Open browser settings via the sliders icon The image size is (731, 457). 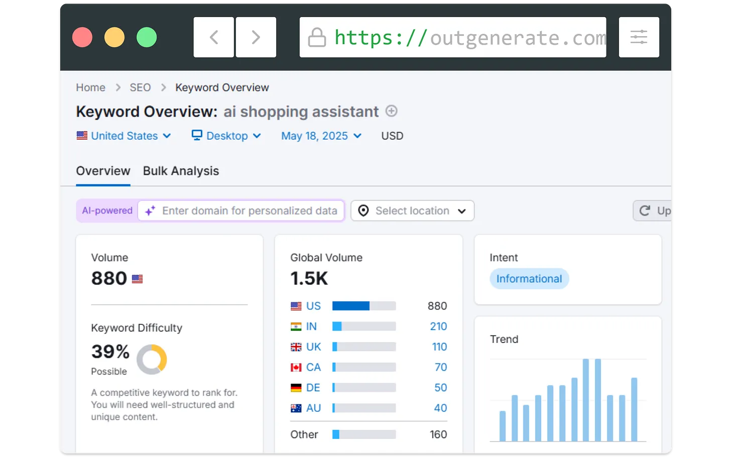pyautogui.click(x=639, y=37)
